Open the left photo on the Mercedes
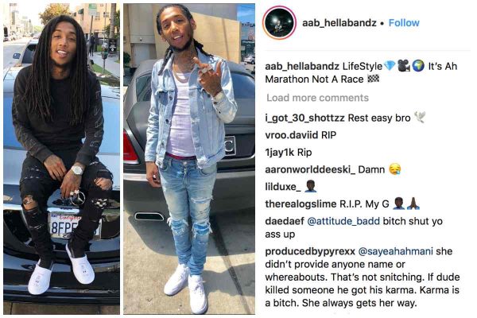The height and width of the screenshot is (318, 477). pos(61,159)
